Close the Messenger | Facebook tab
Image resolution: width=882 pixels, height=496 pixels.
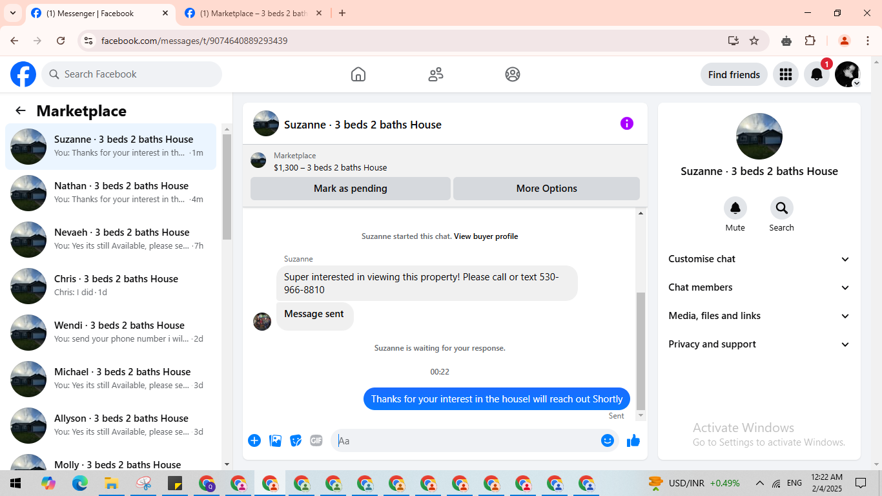(165, 13)
